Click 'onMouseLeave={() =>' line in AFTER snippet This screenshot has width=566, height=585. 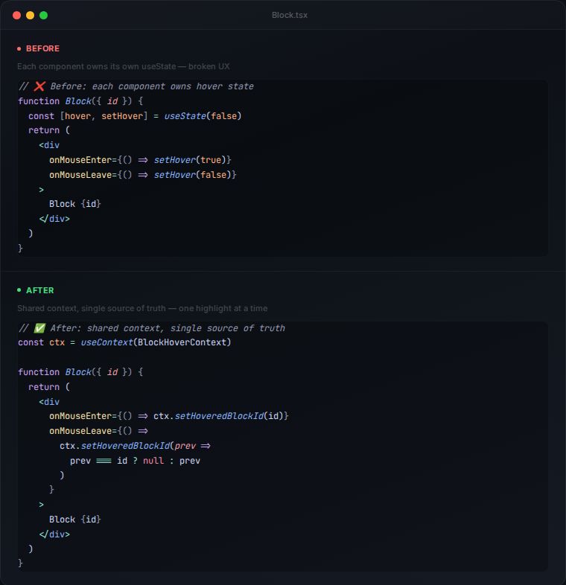point(98,430)
